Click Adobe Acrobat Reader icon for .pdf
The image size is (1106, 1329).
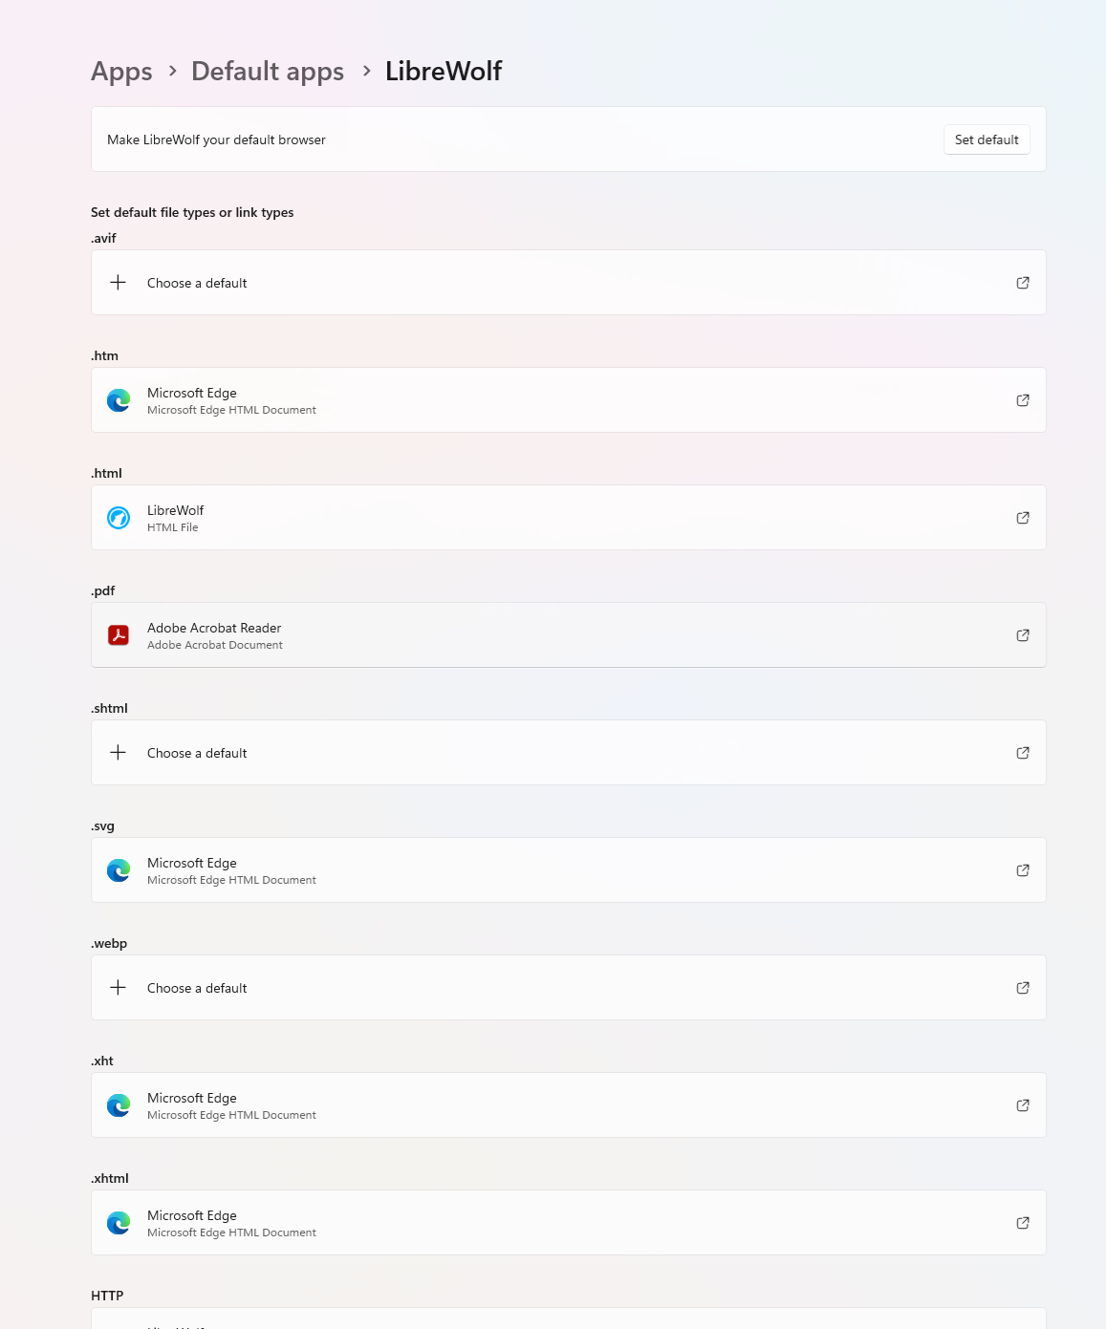119,635
